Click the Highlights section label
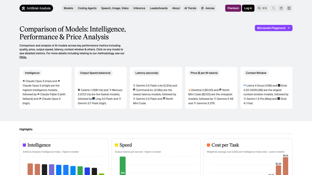312x175 pixels. coord(26,129)
